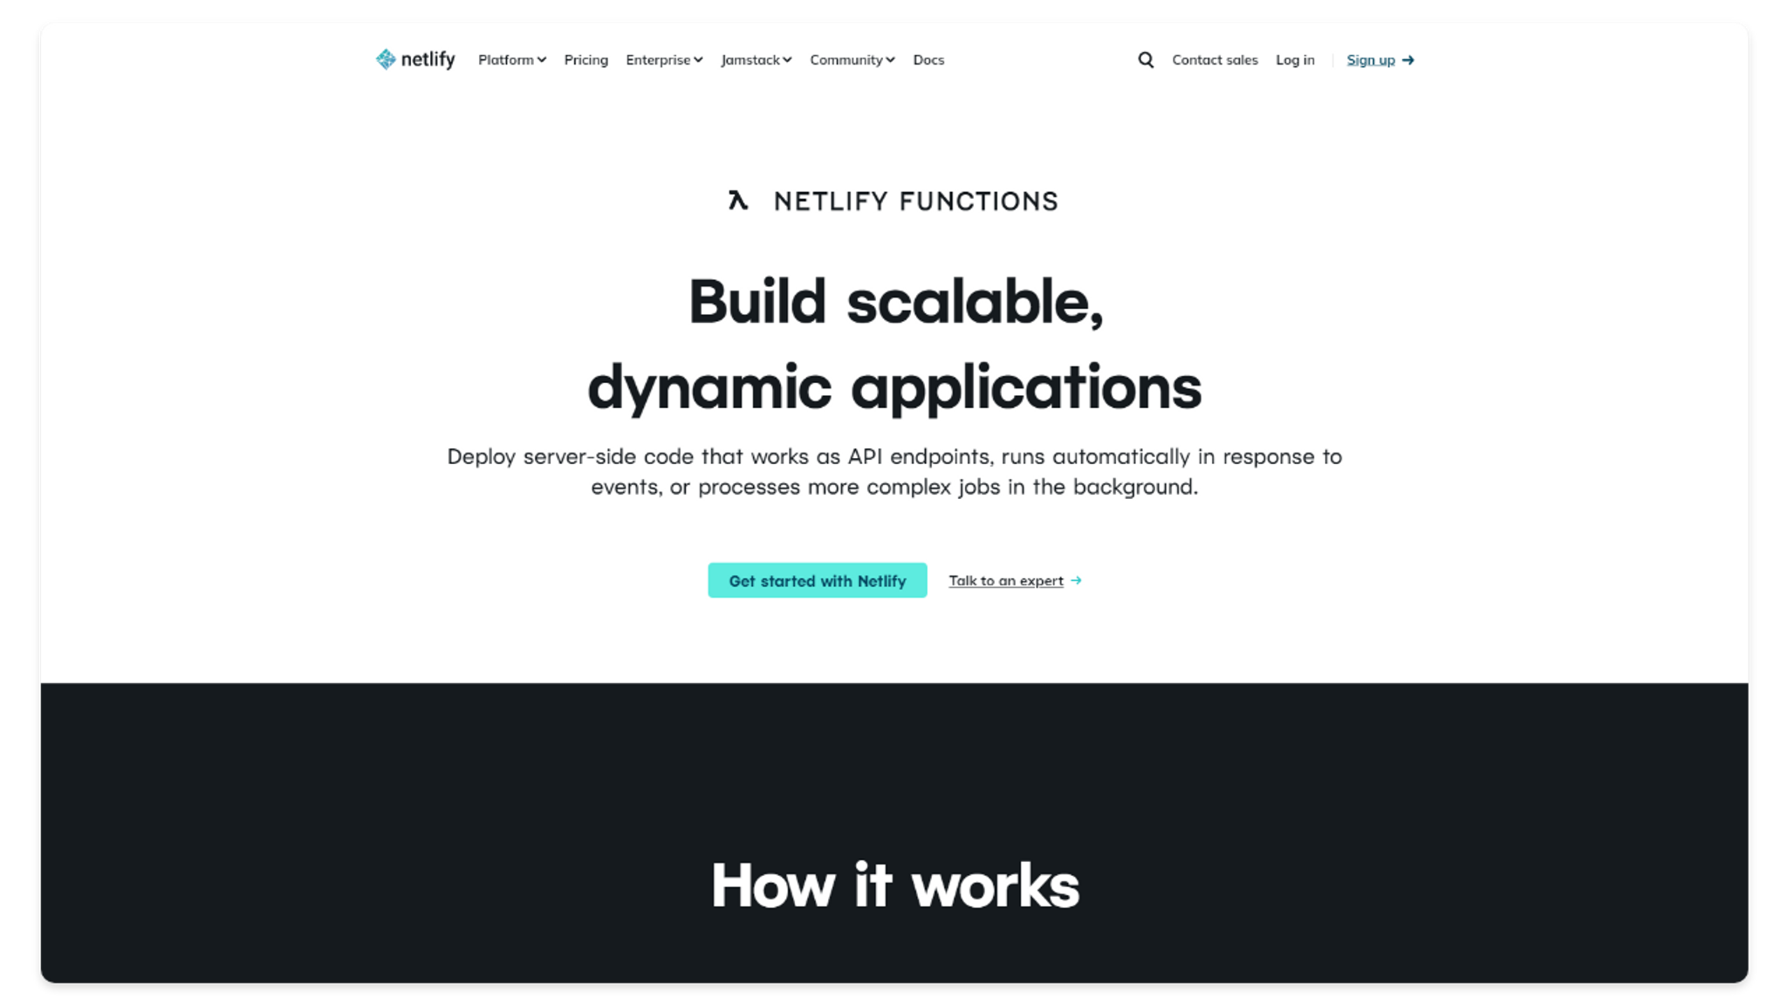Viewport: 1787px width, 1005px height.
Task: Expand the Community dropdown menu
Action: pos(852,59)
